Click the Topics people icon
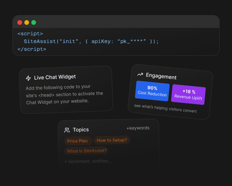232x186 pixels. [x=67, y=130]
